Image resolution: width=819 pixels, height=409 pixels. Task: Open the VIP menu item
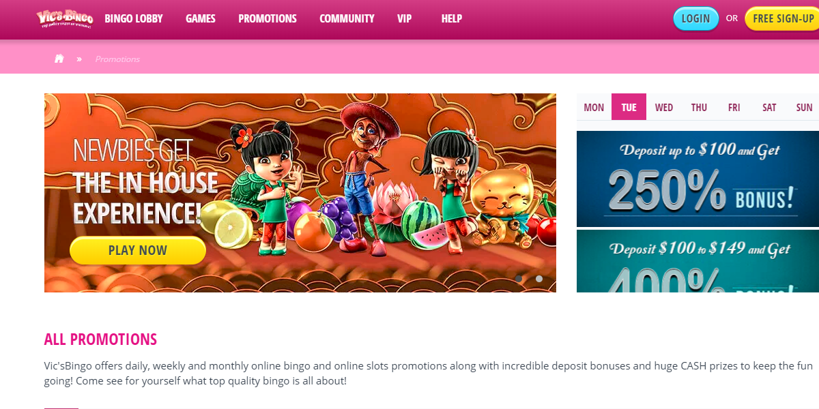point(405,18)
